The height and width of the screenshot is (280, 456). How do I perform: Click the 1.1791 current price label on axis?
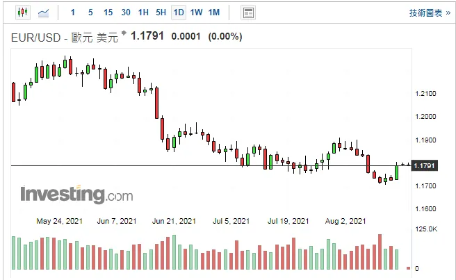[424, 166]
